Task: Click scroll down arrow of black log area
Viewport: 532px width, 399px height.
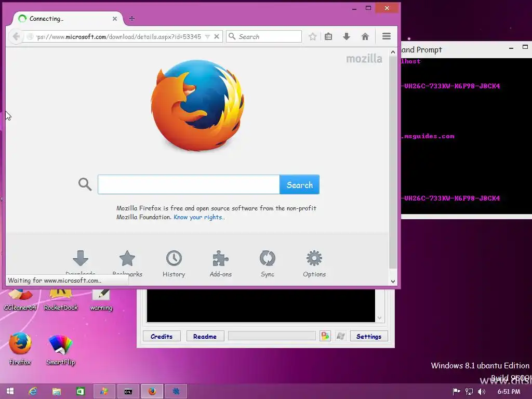Action: tap(379, 318)
